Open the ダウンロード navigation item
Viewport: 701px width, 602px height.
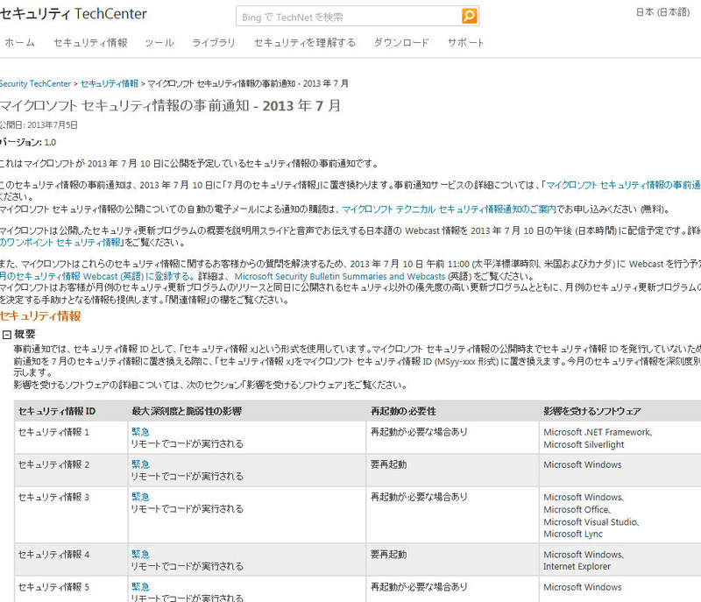[401, 43]
